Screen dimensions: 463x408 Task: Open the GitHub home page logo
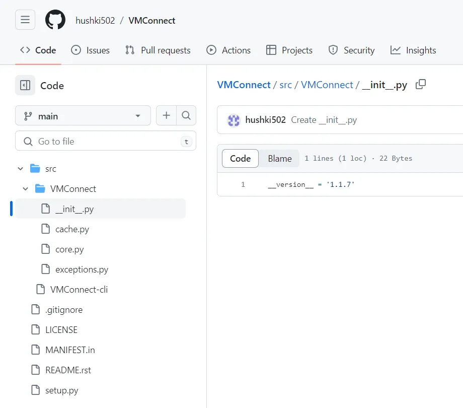click(55, 19)
